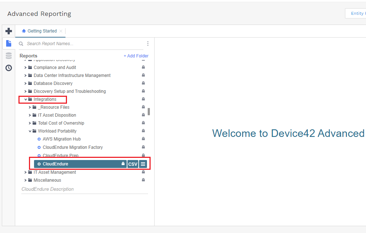Click the lock icon on CloudEndure Migration Factory row

(x=143, y=147)
